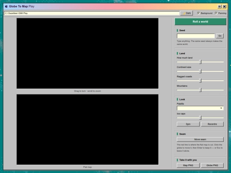
Task: Click the 'Take it with you' heading
Action: click(x=188, y=160)
